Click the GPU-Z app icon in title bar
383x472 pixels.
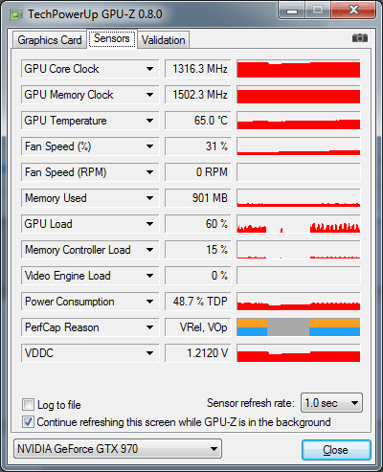click(16, 14)
